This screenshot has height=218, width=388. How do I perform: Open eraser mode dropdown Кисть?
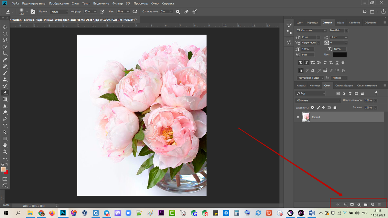pos(59,12)
